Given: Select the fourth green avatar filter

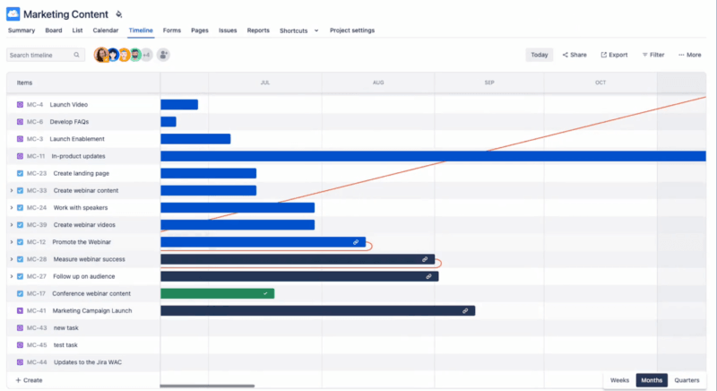Looking at the screenshot, I should pyautogui.click(x=135, y=55).
